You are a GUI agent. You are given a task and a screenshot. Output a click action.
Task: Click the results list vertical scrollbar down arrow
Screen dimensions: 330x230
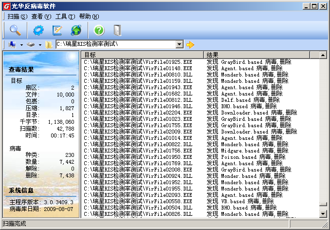pyautogui.click(x=322, y=213)
